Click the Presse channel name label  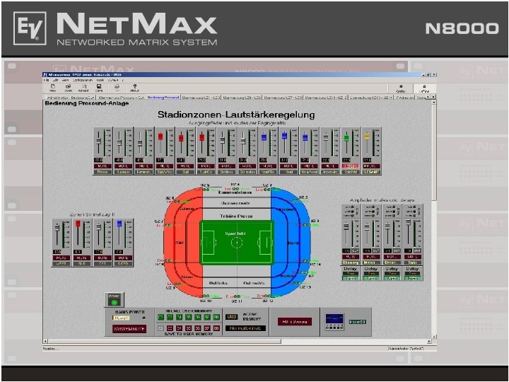103,172
